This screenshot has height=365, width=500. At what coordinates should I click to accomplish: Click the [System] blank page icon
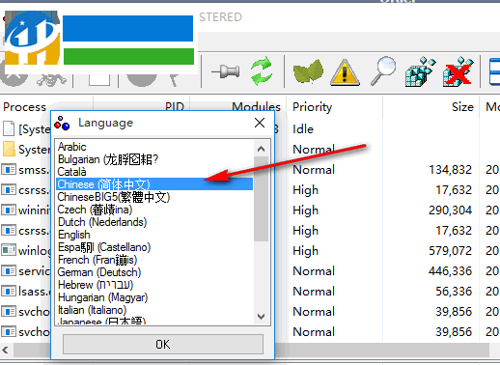click(x=9, y=128)
